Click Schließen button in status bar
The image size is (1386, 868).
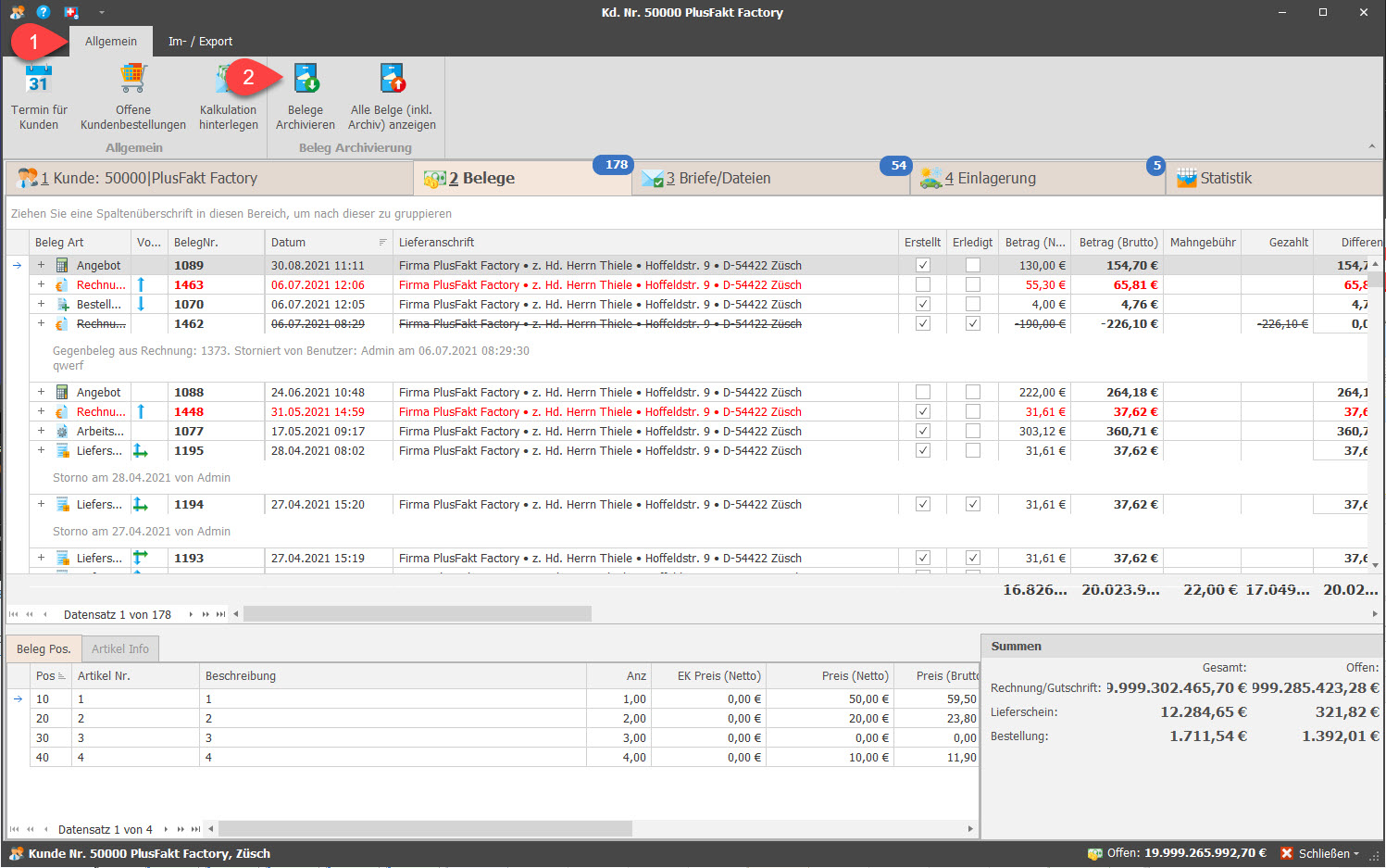click(x=1319, y=853)
